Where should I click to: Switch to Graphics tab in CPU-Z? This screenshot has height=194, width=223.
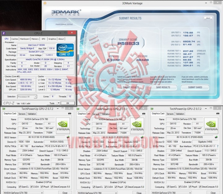click(x=52, y=39)
